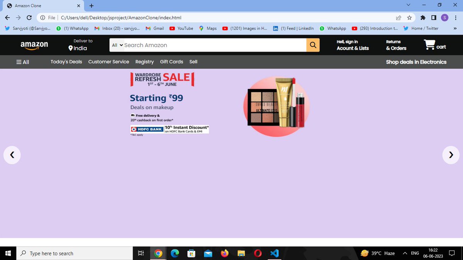Open Today's Deals nav item
This screenshot has width=463, height=260.
(66, 62)
